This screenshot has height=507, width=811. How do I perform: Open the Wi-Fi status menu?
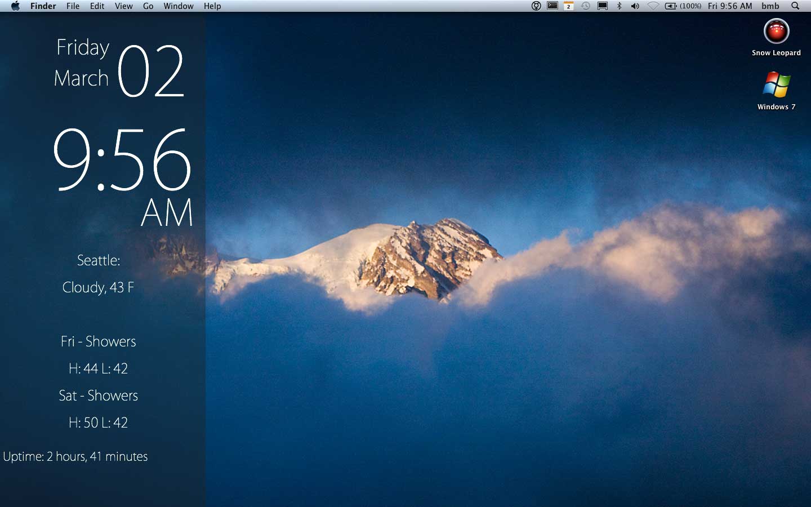point(653,6)
